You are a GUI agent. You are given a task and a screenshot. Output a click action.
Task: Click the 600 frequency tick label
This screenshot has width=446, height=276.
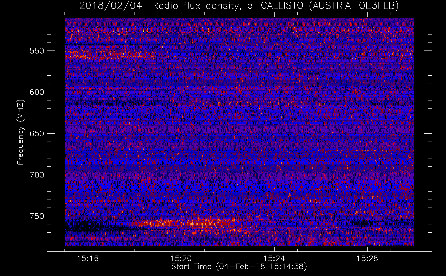coord(37,92)
